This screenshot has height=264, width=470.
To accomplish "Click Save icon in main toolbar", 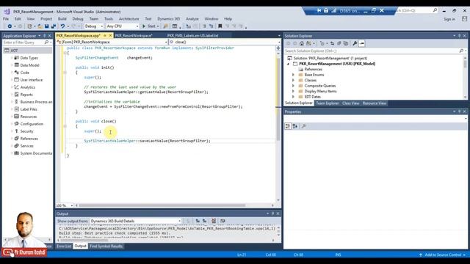I will [x=47, y=26].
